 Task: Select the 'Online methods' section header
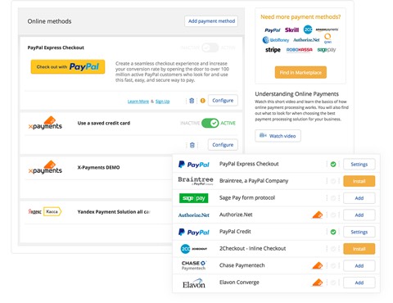(x=49, y=21)
